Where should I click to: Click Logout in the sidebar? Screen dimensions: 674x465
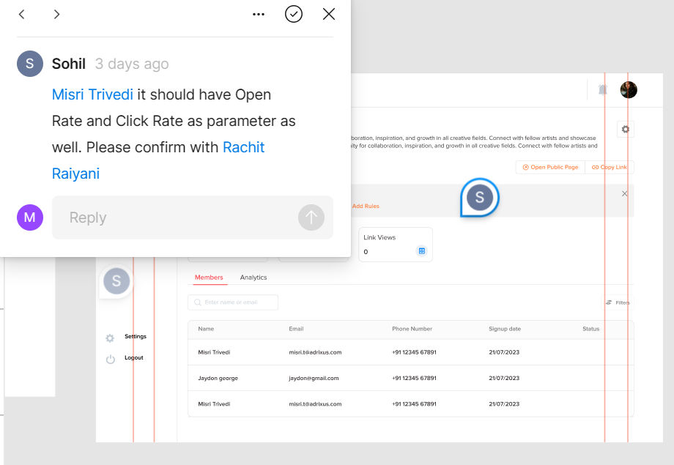[x=133, y=358]
